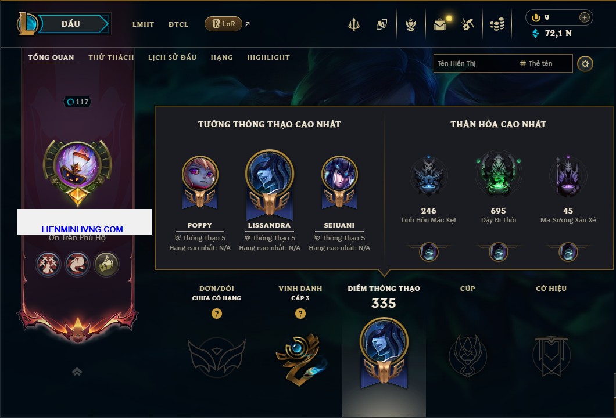Select the Sejuani mastery portrait

[339, 182]
